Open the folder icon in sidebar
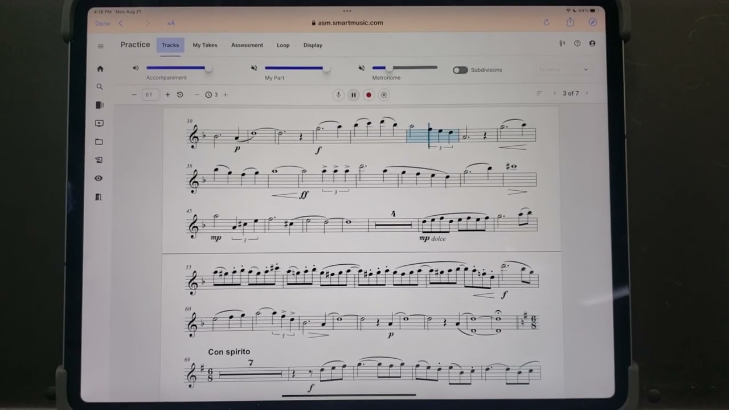Image resolution: width=729 pixels, height=410 pixels. (x=99, y=142)
